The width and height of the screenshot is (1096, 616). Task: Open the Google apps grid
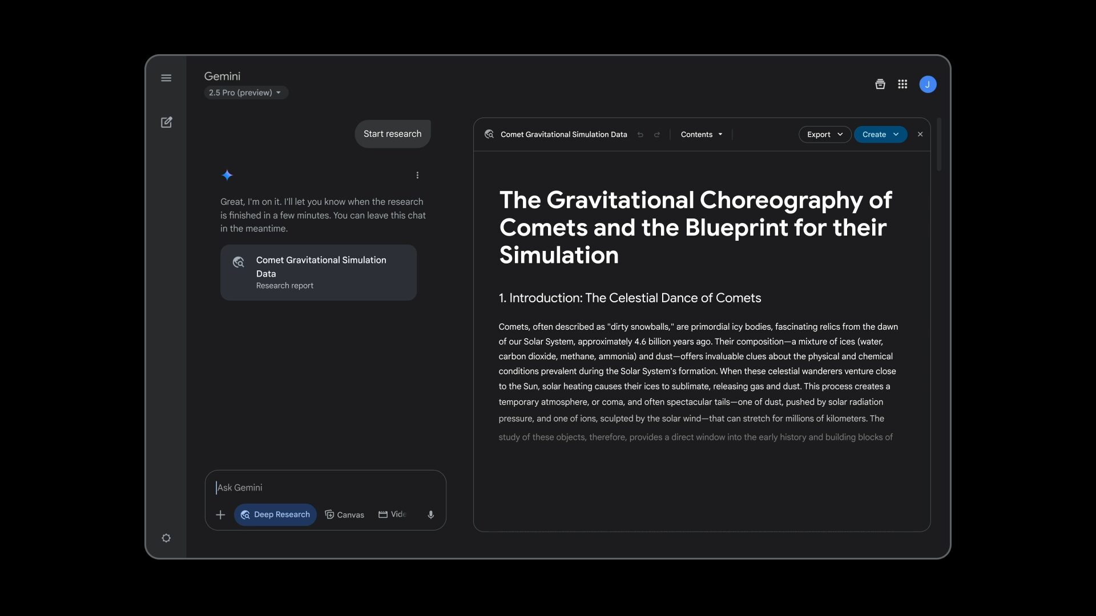[902, 84]
